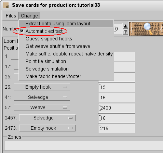The image size is (163, 153).
Task: Open the Selvedge dropdown at position 2457
Action: coord(47,118)
